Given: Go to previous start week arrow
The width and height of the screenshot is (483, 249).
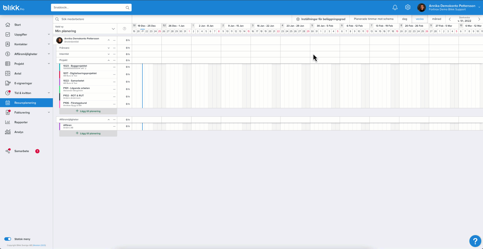Looking at the screenshot, I should pos(450,19).
